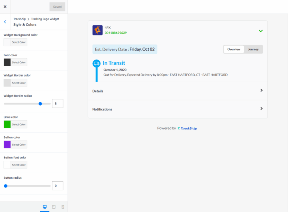Open tracking number 304188629639 link
The height and width of the screenshot is (212, 288).
(116, 33)
